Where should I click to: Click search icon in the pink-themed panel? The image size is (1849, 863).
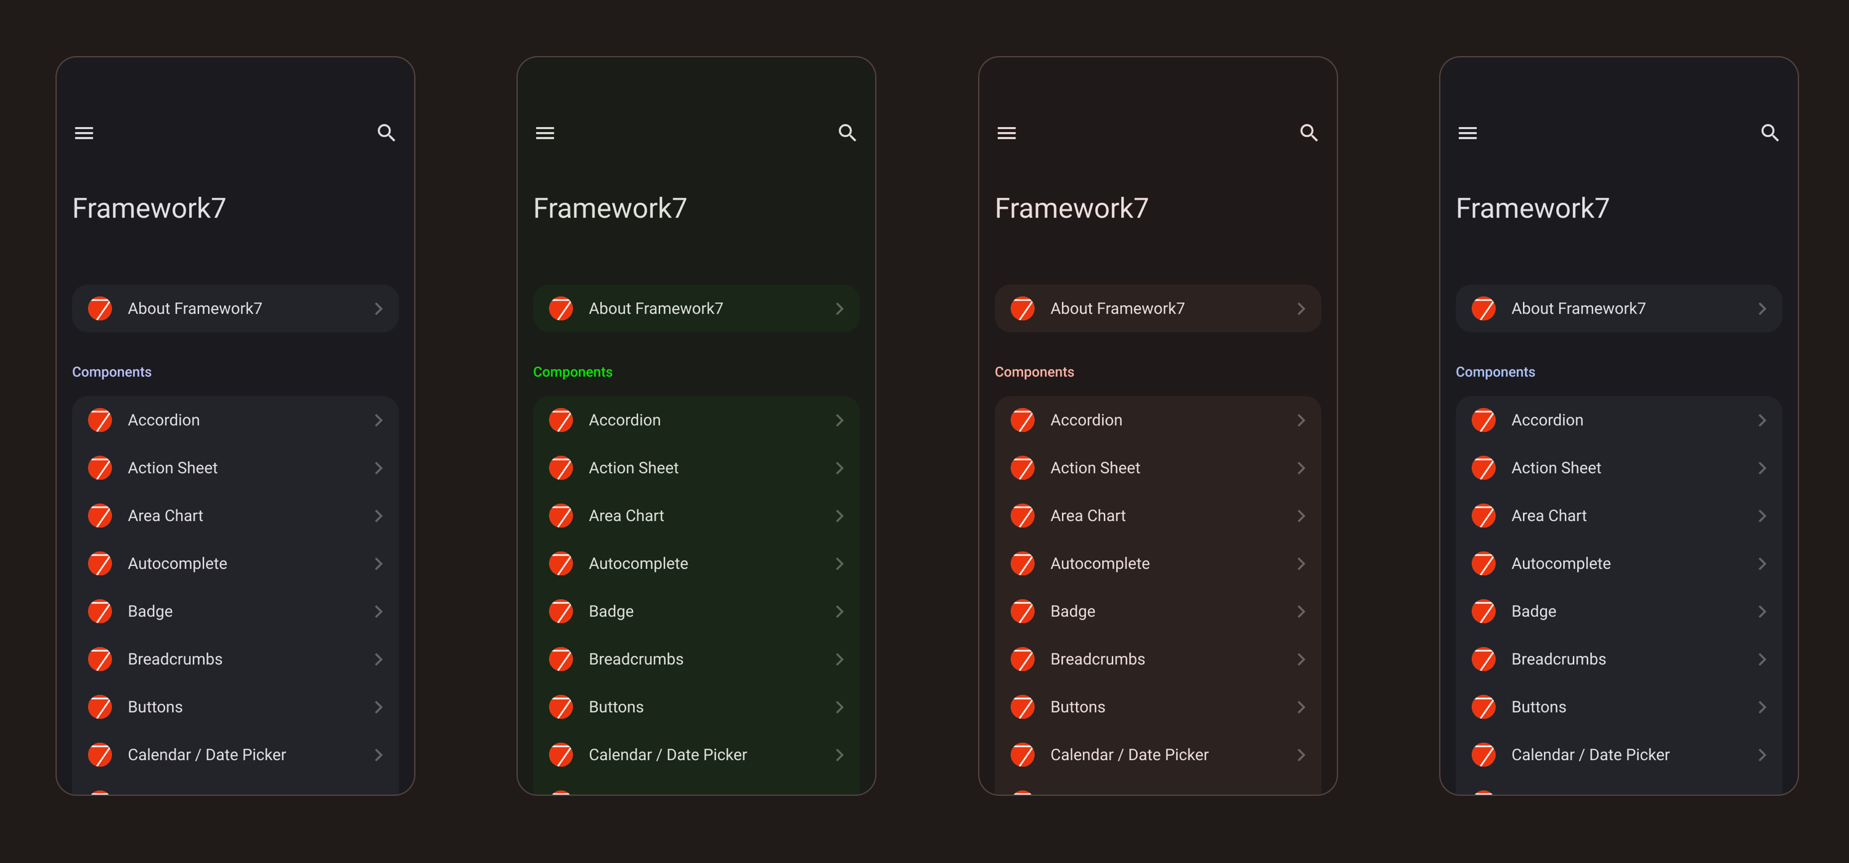pyautogui.click(x=1308, y=133)
